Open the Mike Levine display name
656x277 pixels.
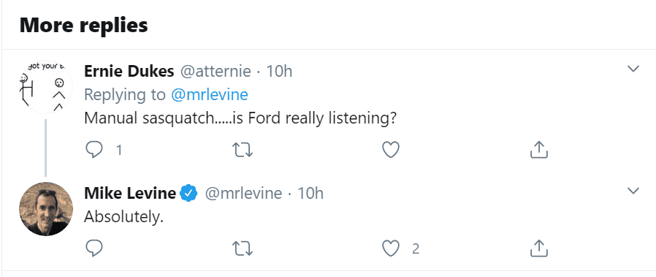130,193
